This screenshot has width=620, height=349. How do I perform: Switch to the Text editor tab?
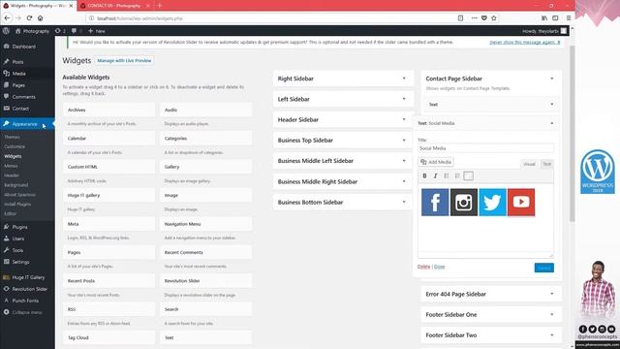click(546, 164)
